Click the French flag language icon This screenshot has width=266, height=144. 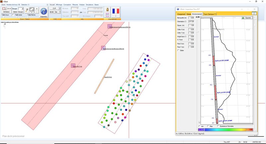click(116, 11)
